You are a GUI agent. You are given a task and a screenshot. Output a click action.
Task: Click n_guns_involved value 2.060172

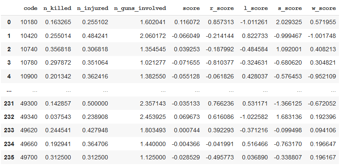pyautogui.click(x=153, y=36)
